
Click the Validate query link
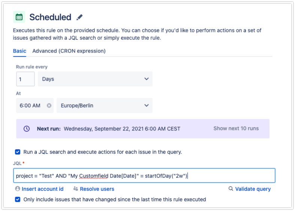(x=253, y=189)
